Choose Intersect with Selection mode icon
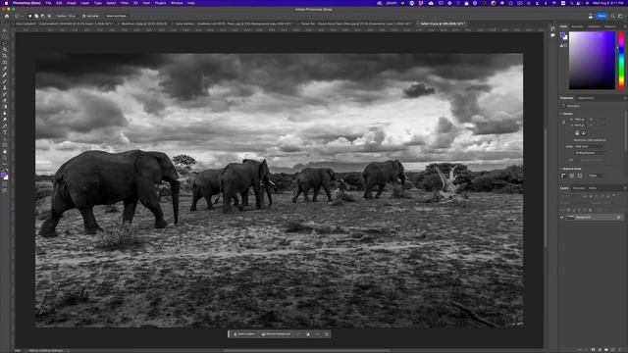 (49, 16)
